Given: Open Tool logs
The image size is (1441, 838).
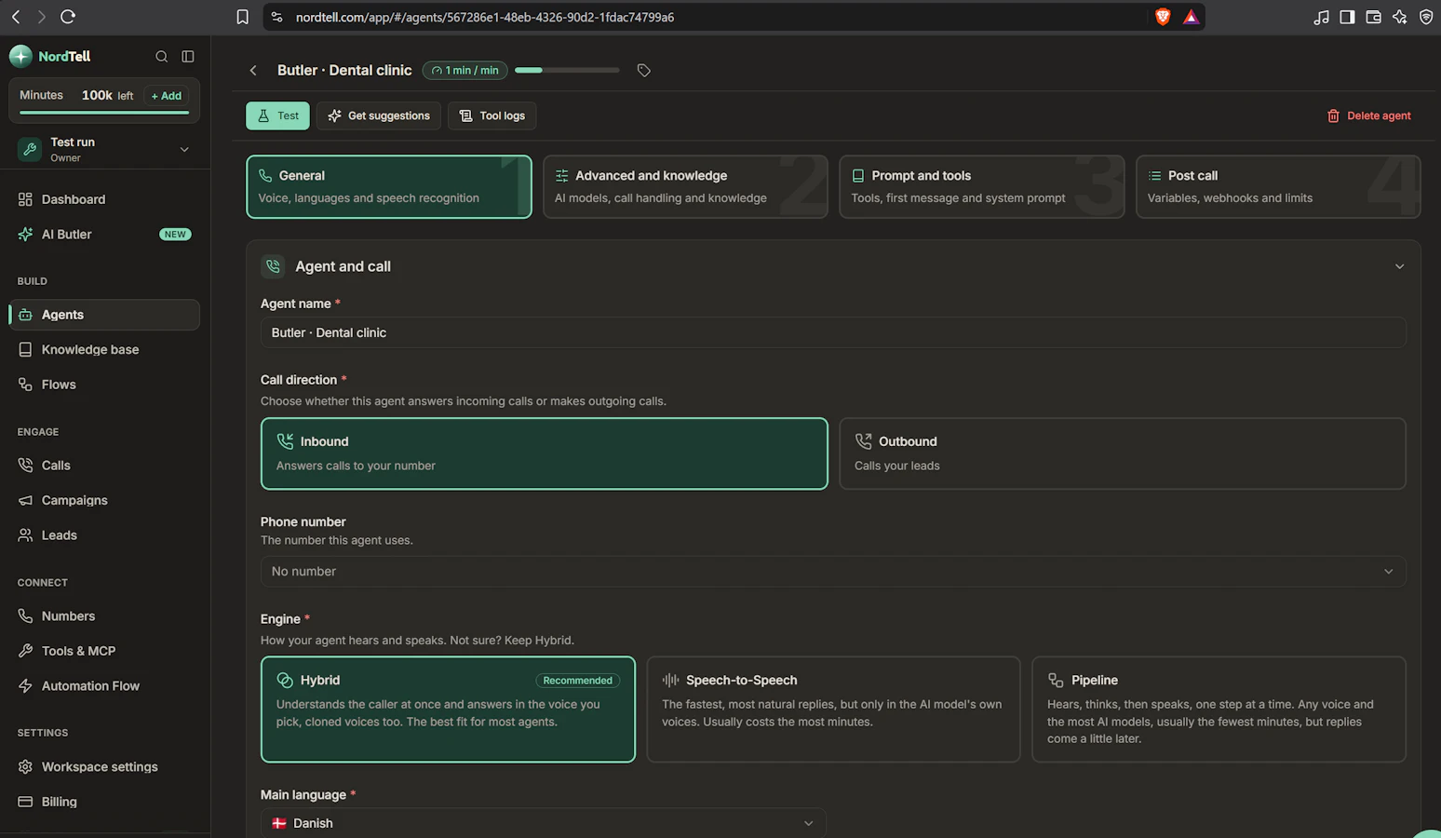Looking at the screenshot, I should point(492,116).
